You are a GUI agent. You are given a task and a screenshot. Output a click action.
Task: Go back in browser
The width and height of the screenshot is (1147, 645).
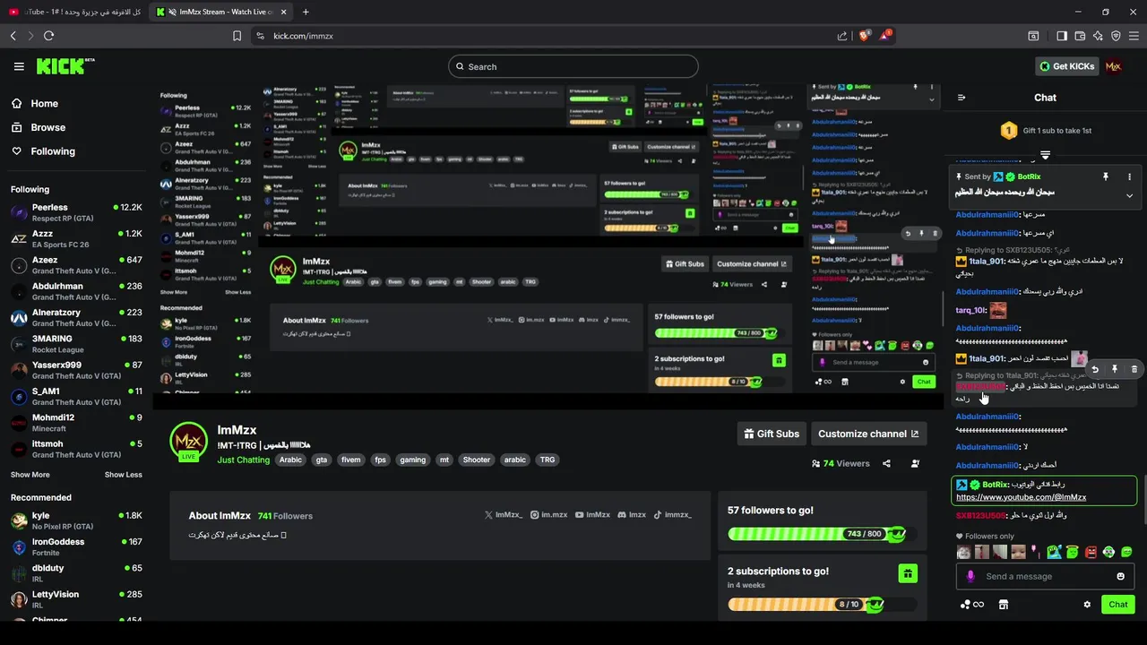(13, 36)
